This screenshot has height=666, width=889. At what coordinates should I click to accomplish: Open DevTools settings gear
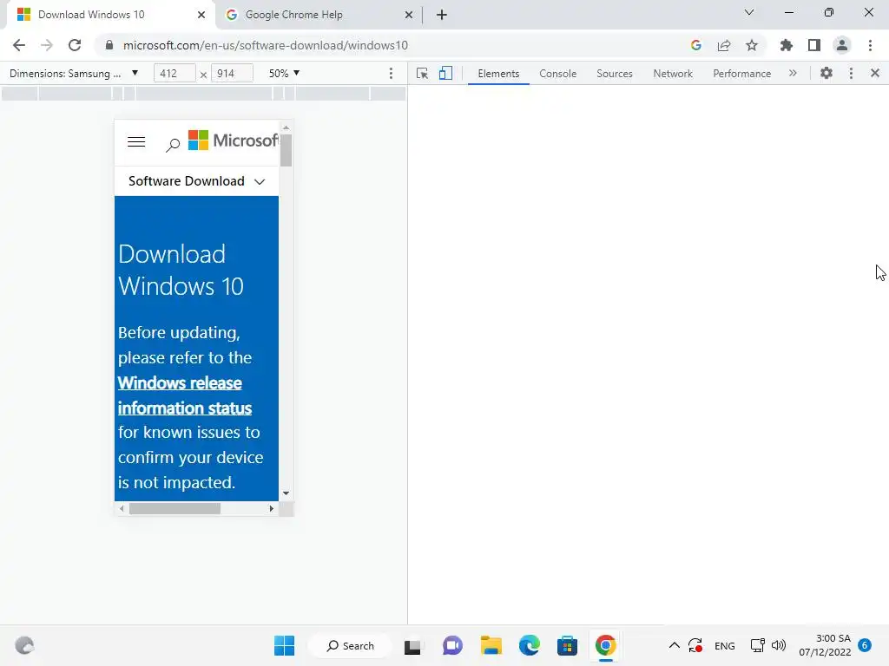(826, 73)
